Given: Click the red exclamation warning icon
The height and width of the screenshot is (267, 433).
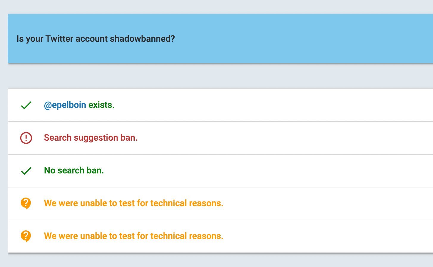Looking at the screenshot, I should 26,138.
